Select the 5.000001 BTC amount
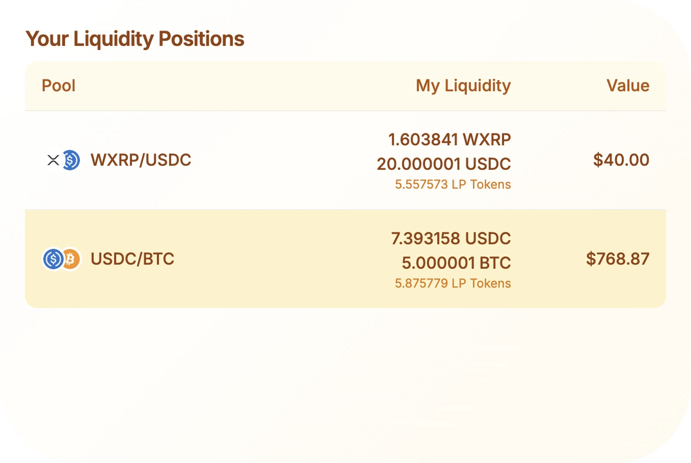 pyautogui.click(x=456, y=263)
